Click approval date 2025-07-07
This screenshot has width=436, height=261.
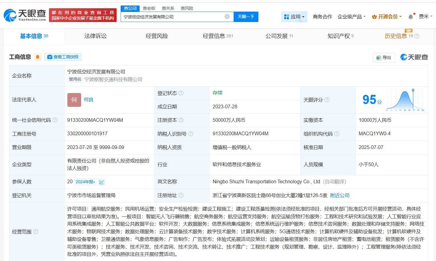point(371,147)
